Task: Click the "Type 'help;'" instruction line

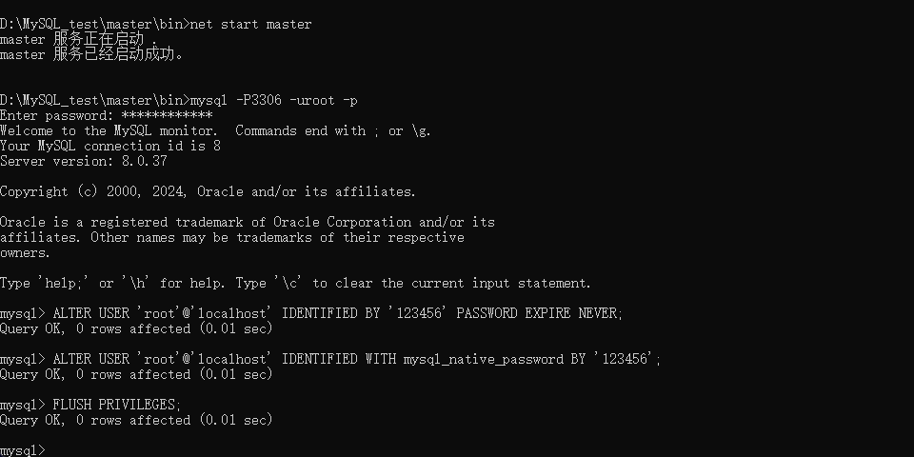Action: point(295,283)
